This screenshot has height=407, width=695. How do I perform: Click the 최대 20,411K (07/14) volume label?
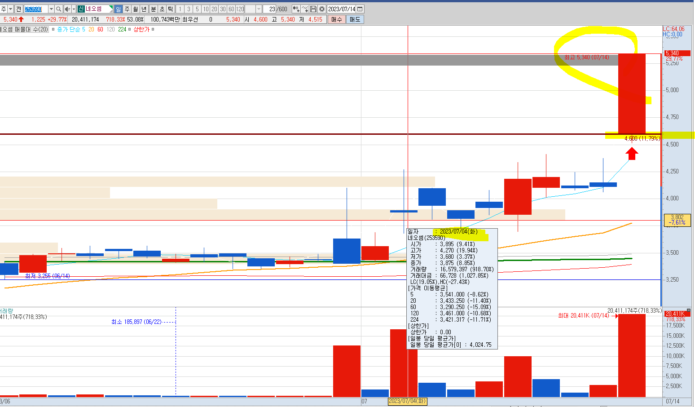click(584, 316)
